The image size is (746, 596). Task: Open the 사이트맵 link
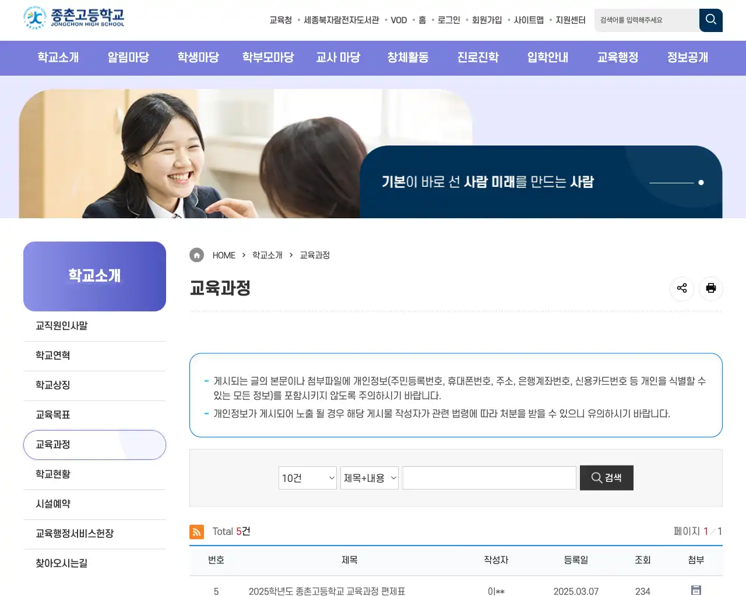[x=529, y=20]
